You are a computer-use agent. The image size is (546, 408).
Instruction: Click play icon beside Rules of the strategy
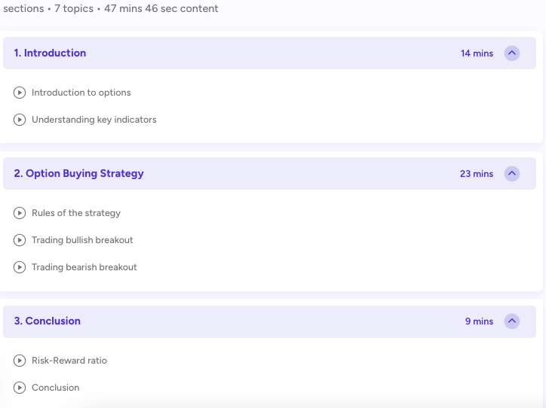tap(20, 213)
